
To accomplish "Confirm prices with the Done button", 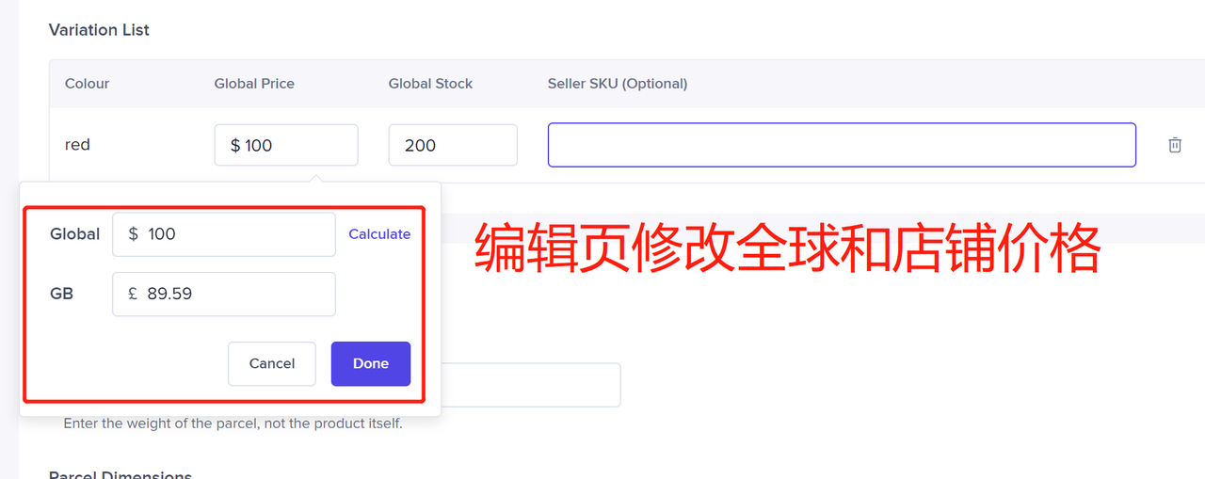I will (x=370, y=363).
